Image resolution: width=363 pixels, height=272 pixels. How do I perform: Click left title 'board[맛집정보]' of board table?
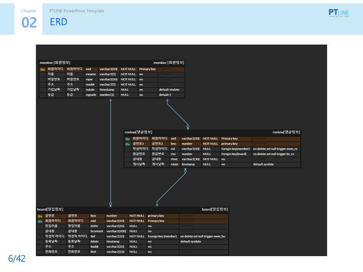[x=50, y=209]
